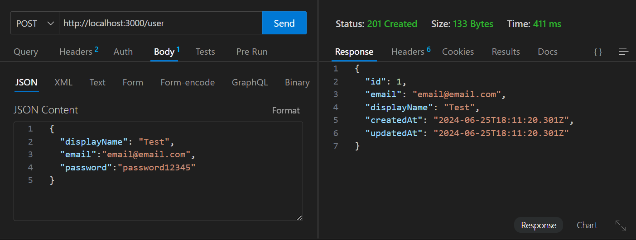The height and width of the screenshot is (240, 636).
Task: Click the expand response panel icon
Action: pyautogui.click(x=621, y=226)
